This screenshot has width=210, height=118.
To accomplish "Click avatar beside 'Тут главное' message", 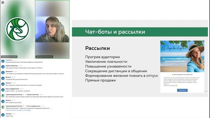I will tap(3, 72).
